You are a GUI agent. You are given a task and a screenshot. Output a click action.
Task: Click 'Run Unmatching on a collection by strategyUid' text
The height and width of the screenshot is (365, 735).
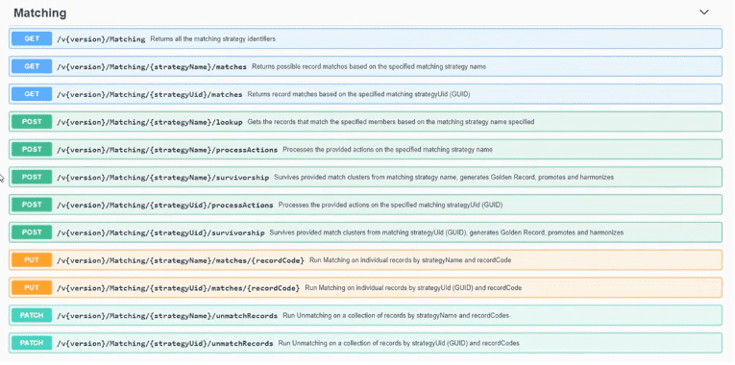click(x=399, y=344)
